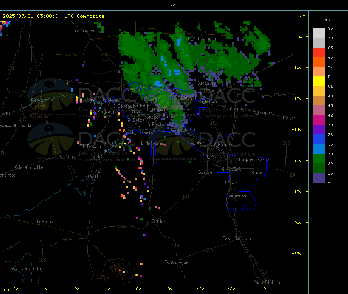Click the Valle_Grande label
The image size is (348, 294).
(115, 143)
